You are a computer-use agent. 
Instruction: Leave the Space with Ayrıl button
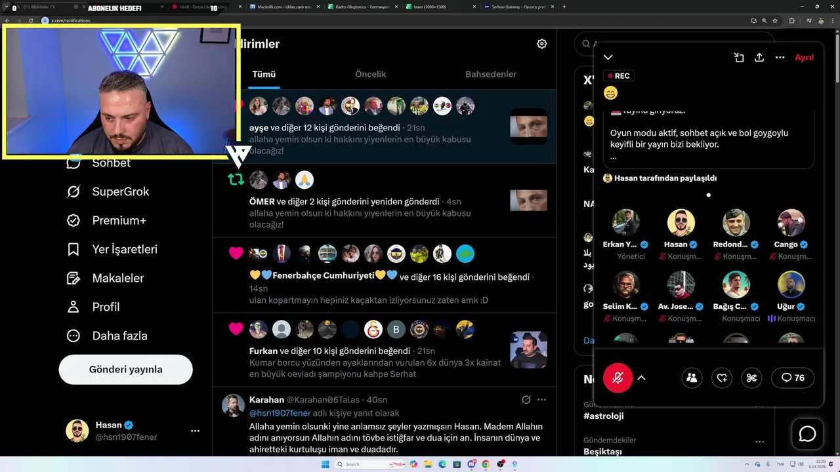[804, 58]
